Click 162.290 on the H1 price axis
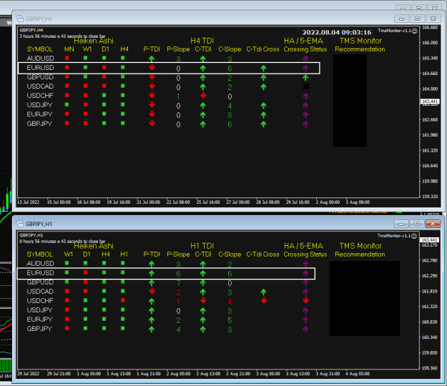Viewport: 447px width, 386px height. [429, 276]
